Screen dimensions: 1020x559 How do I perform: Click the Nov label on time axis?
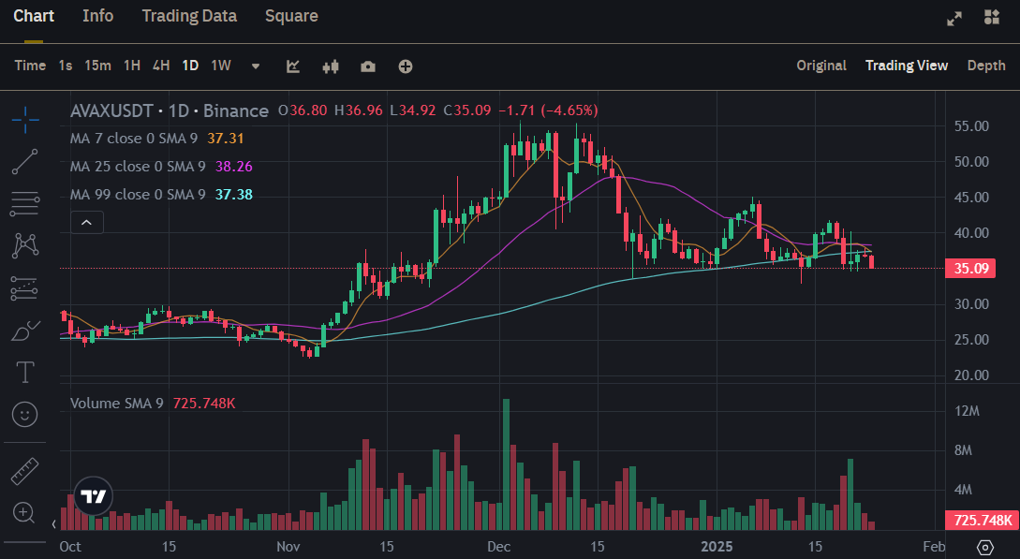tap(288, 547)
